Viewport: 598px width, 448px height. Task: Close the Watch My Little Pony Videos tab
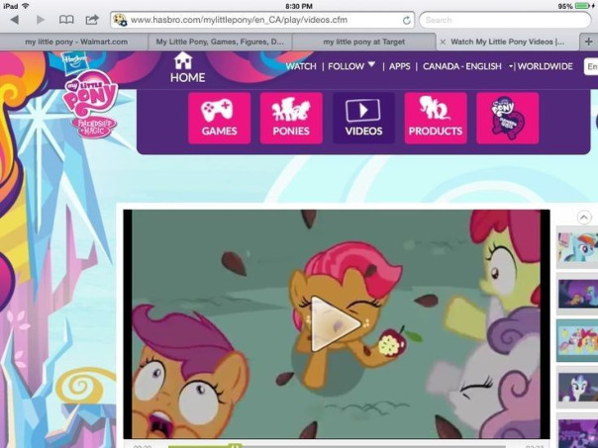[x=443, y=42]
